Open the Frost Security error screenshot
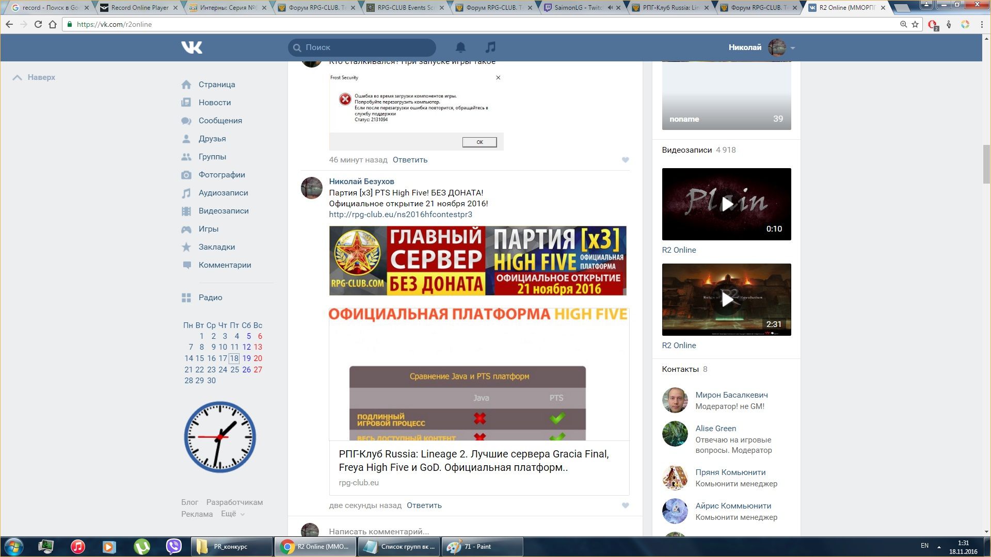The image size is (991, 557). point(416,111)
